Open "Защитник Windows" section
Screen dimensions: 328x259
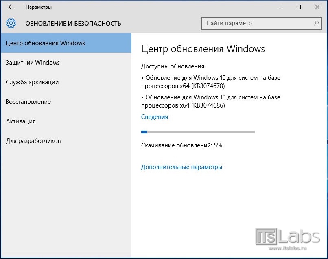66,63
